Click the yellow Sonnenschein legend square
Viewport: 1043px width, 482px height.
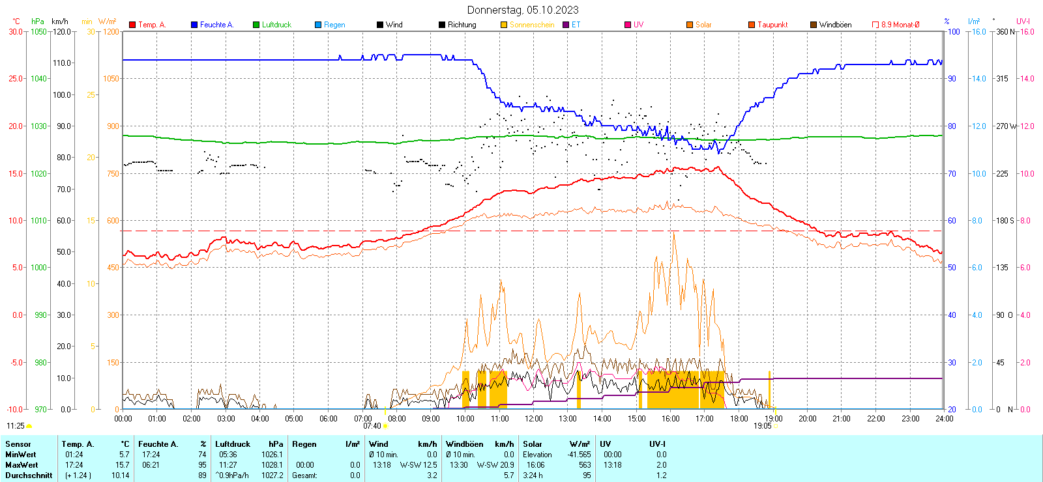tap(504, 25)
